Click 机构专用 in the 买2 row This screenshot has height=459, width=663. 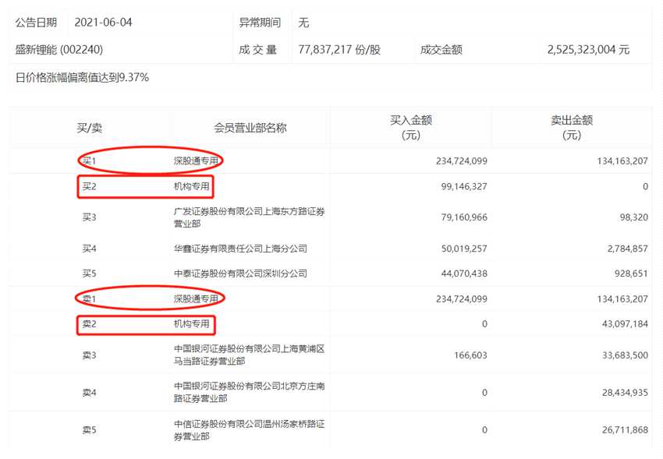tap(192, 186)
